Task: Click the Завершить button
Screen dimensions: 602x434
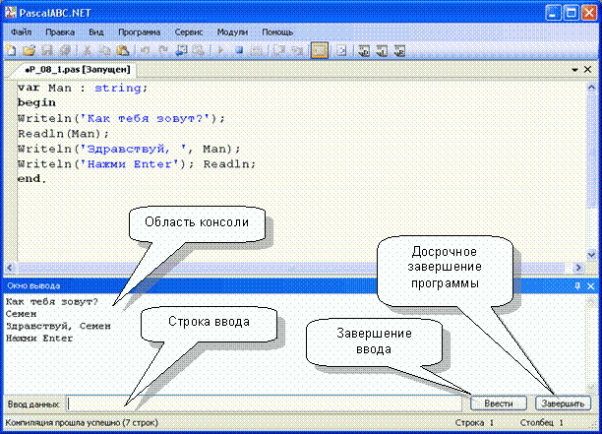Action: click(x=563, y=403)
